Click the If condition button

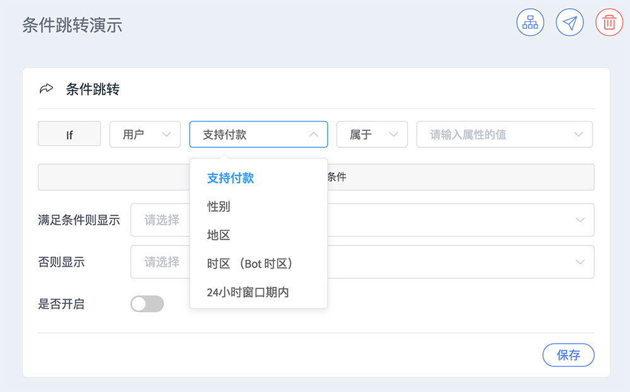(x=69, y=134)
